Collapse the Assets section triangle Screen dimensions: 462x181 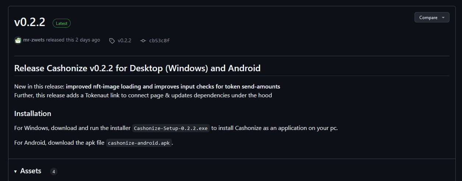(x=15, y=171)
